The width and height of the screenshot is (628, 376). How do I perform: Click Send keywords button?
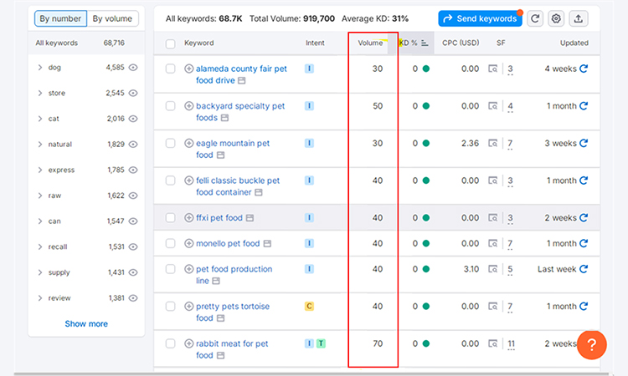[481, 18]
